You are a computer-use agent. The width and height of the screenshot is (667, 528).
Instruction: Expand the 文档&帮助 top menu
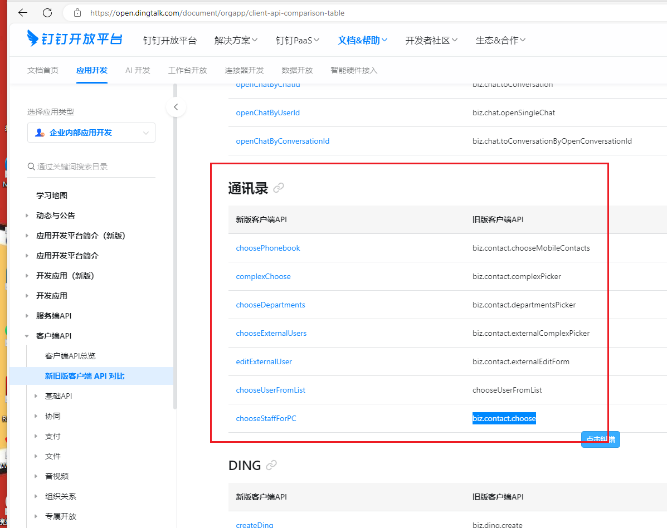[362, 40]
